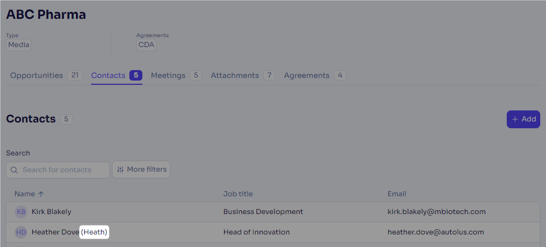This screenshot has height=247, width=546.
Task: Focus the Search for contacts field
Action: [x=58, y=170]
